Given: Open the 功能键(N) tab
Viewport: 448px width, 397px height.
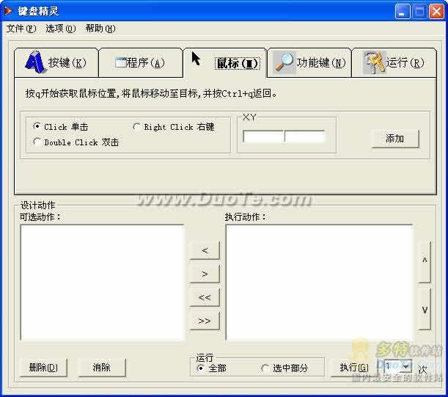Looking at the screenshot, I should click(x=309, y=62).
